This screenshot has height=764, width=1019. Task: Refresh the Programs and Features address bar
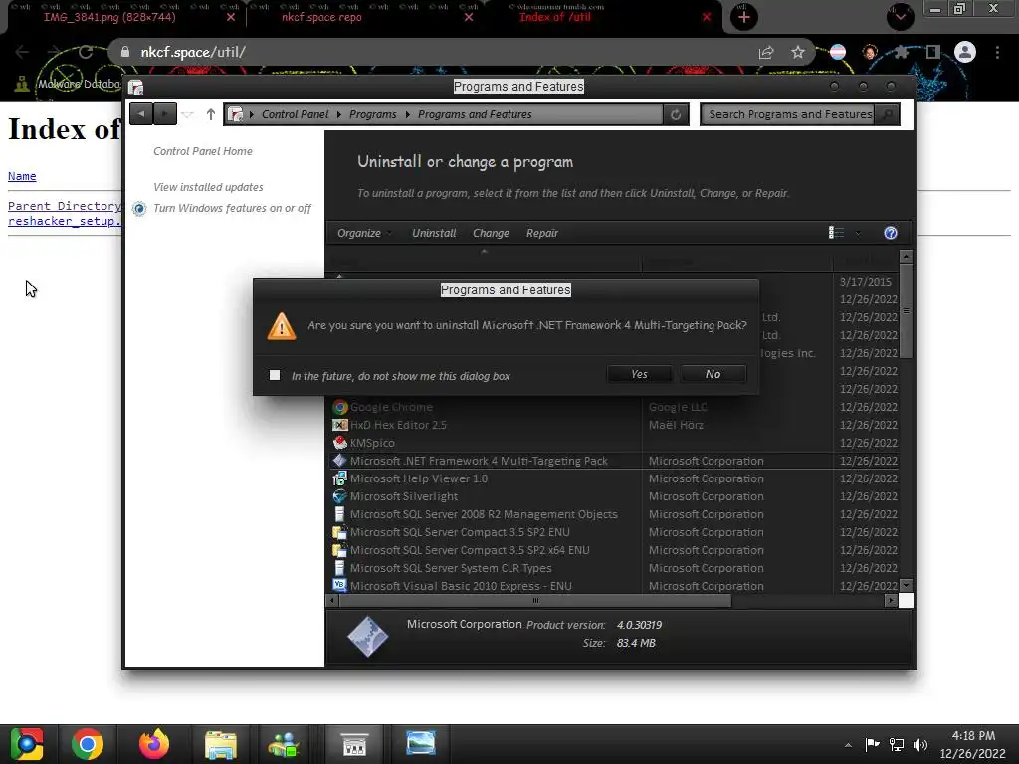pyautogui.click(x=676, y=114)
